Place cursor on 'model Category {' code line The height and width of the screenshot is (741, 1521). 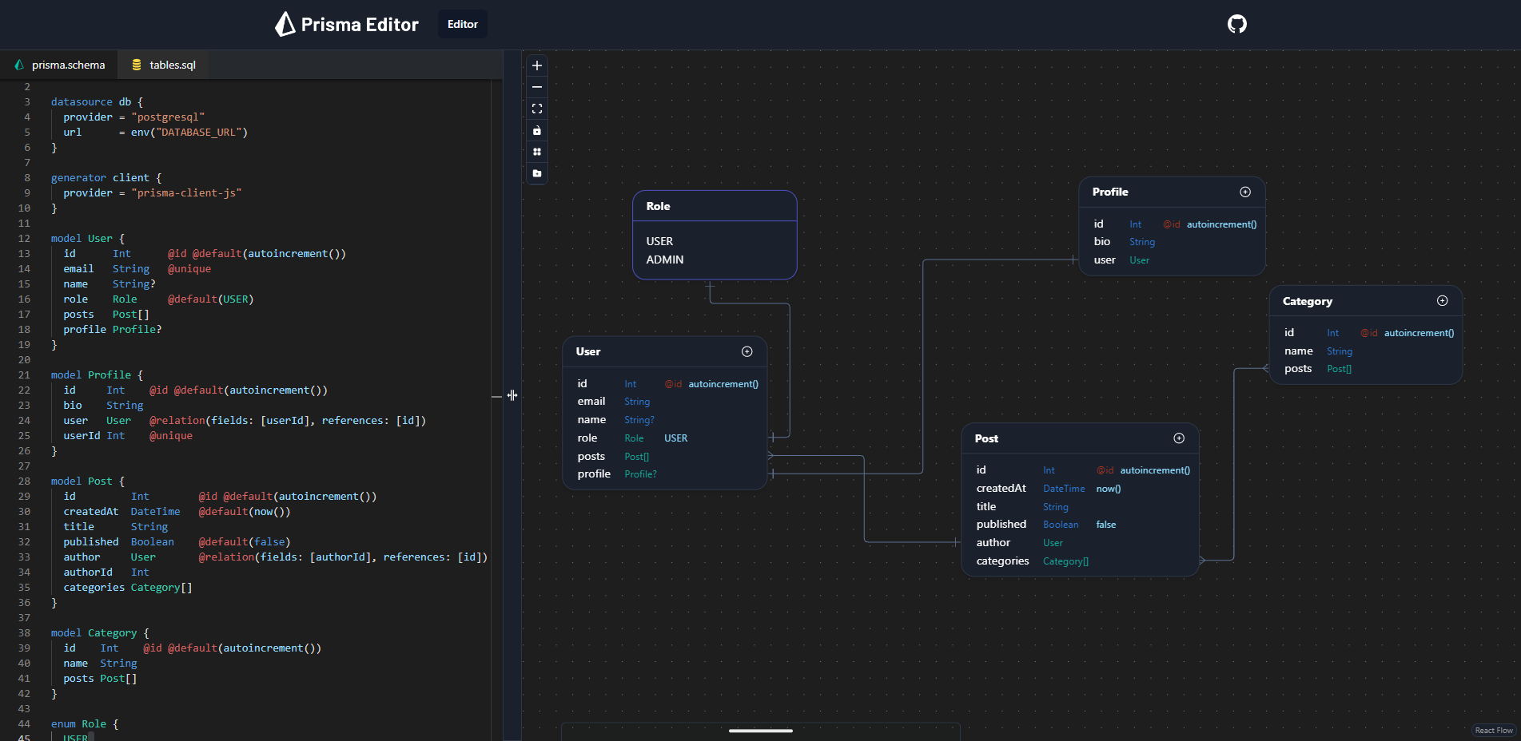pos(100,632)
